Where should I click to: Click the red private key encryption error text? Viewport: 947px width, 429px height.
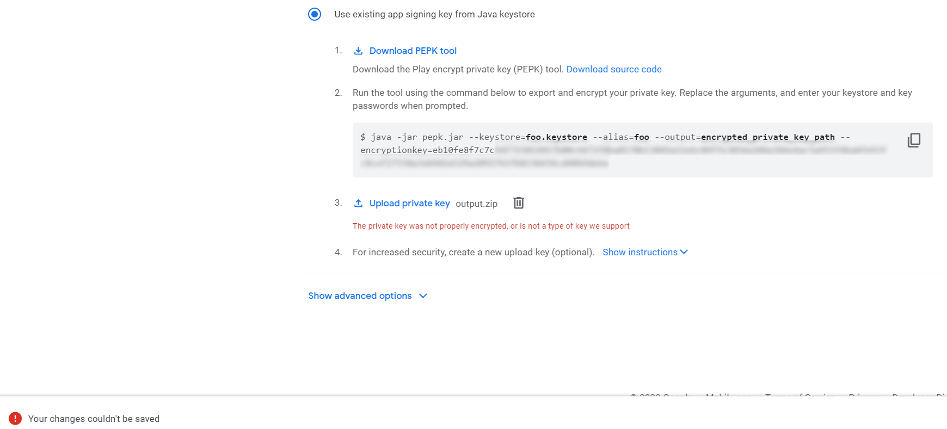pos(491,226)
